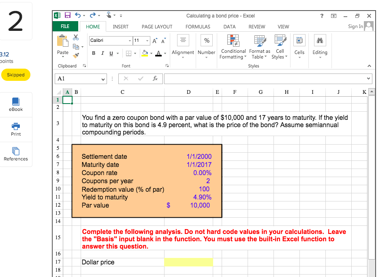
Task: Select the yellow Dollar price input cell
Action: point(188,262)
